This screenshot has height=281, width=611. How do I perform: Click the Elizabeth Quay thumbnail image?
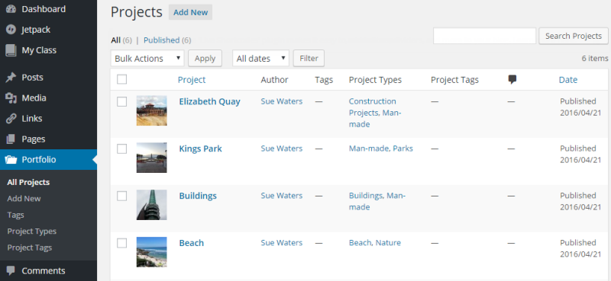[x=151, y=110]
